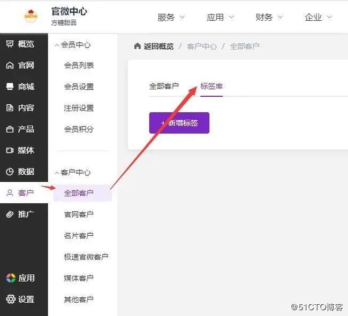Select 极速官微客户 in the submenu
This screenshot has width=348, height=316.
86,257
